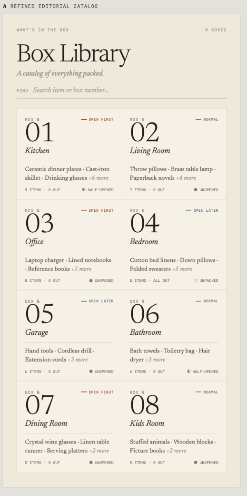This screenshot has height=496, width=247.
Task: Click 'Bath towels' item text
Action: 145,351
